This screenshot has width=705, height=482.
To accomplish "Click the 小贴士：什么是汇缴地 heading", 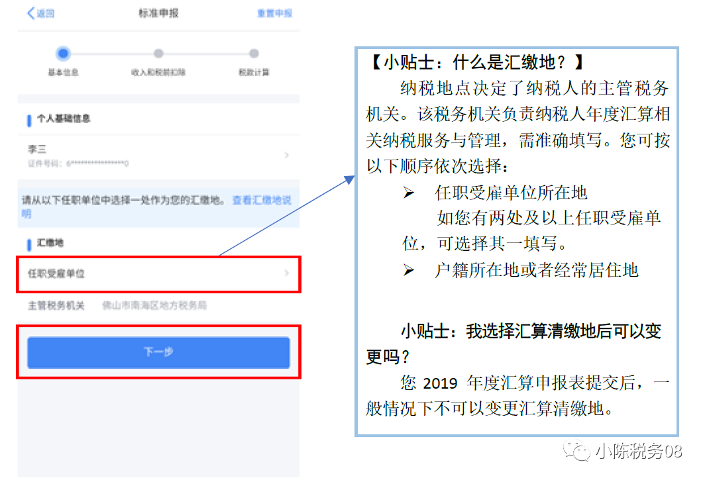I will tap(476, 62).
